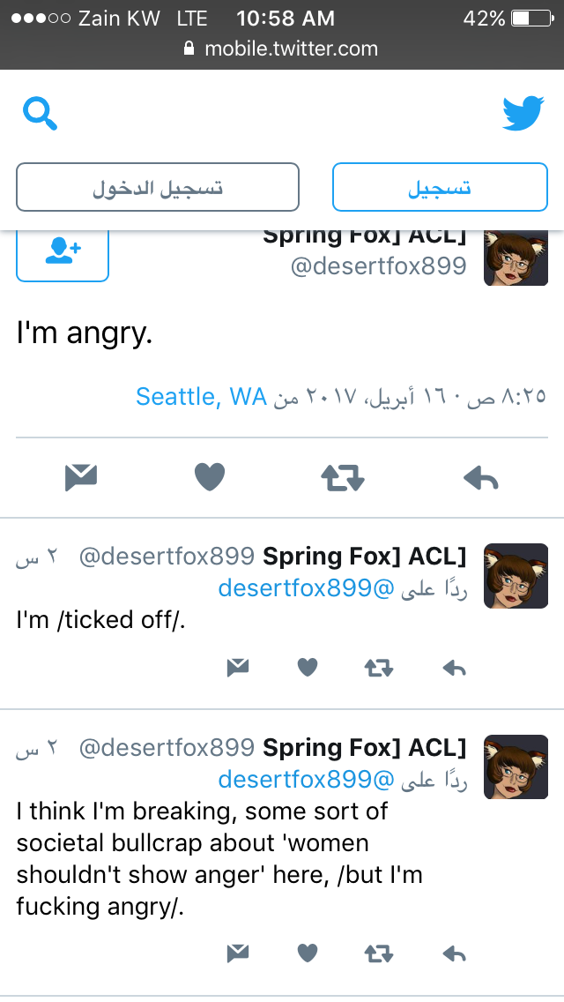Reply to the "societal bullcrap" tweet

click(454, 954)
